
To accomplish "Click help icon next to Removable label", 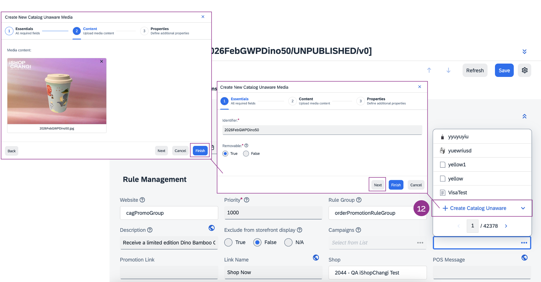I will (x=246, y=146).
